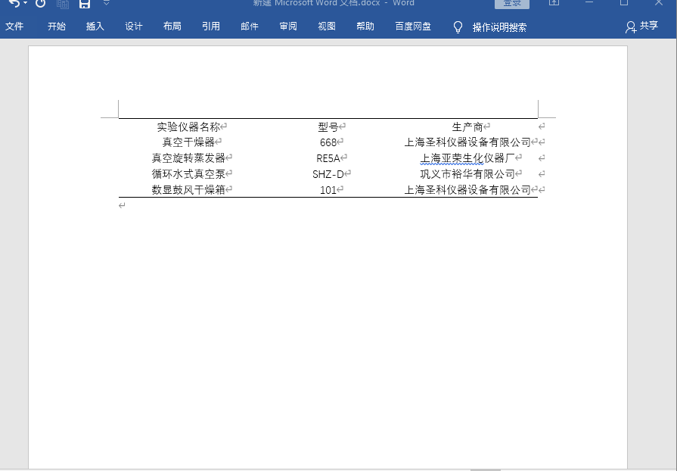Click the cell 真空干燥器

(x=188, y=142)
